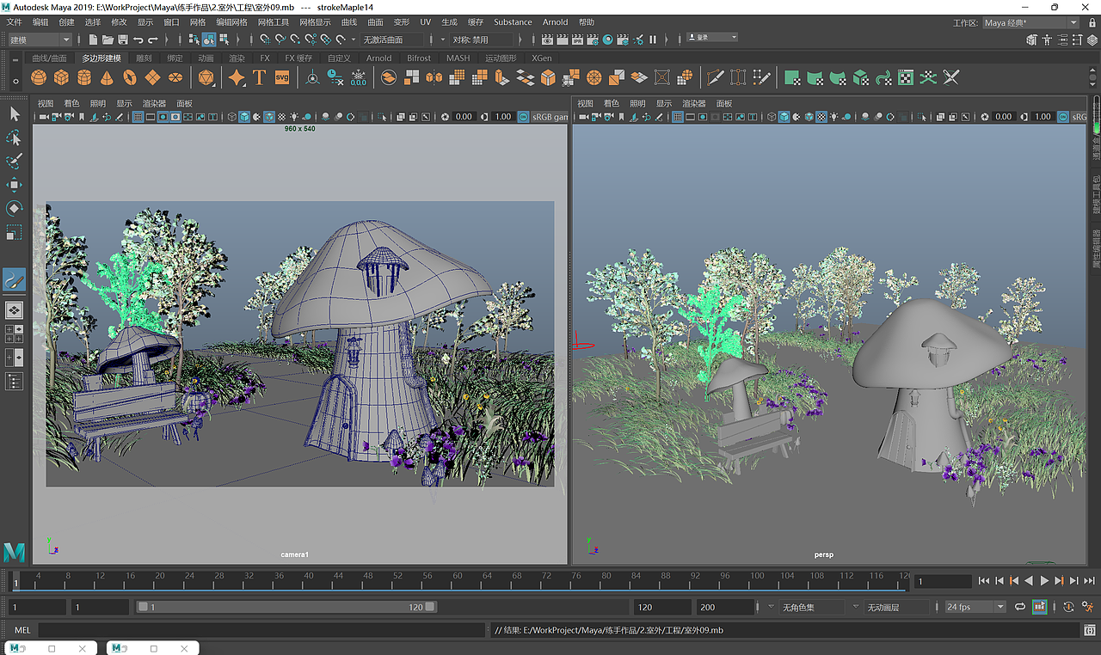Screen dimensions: 1101x655
Task: Go to start of playback range
Action: 985,581
